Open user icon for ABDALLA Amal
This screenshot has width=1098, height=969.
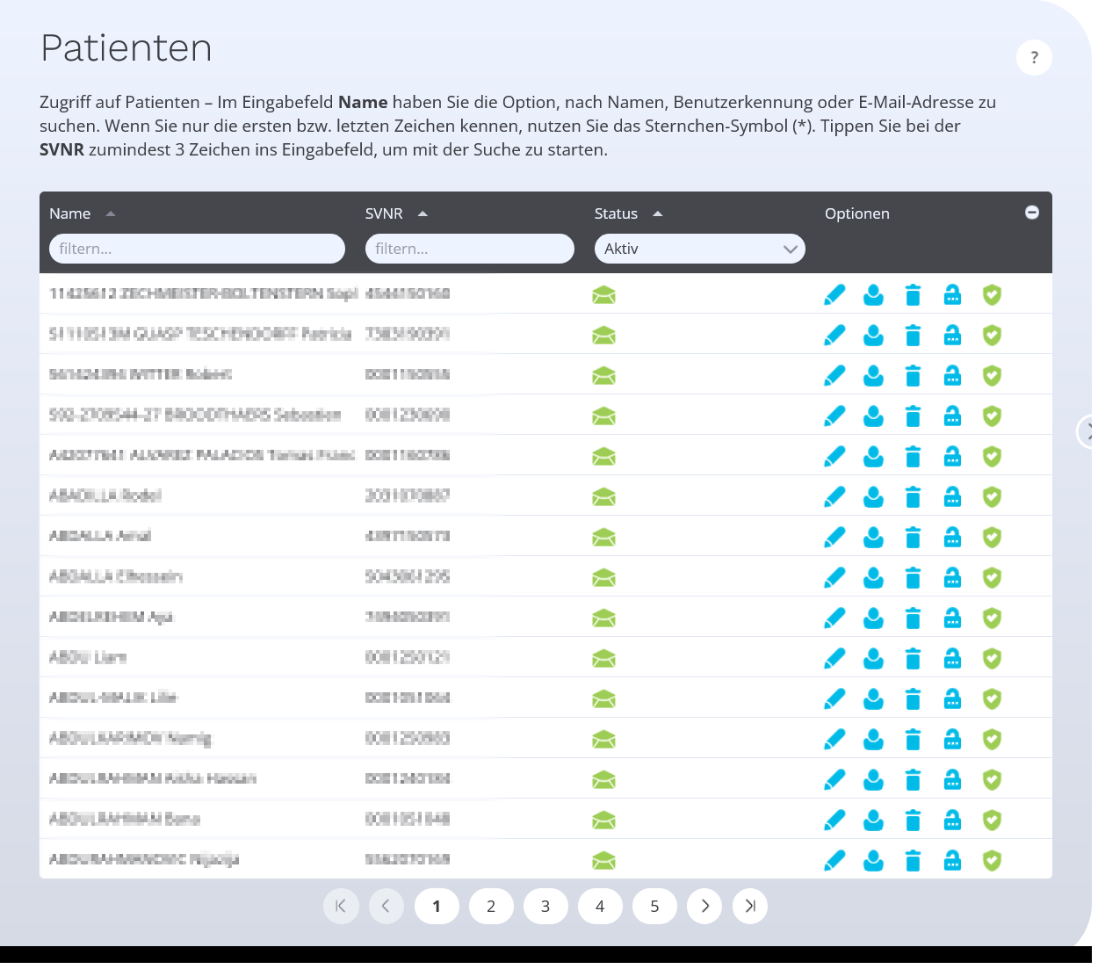point(873,538)
